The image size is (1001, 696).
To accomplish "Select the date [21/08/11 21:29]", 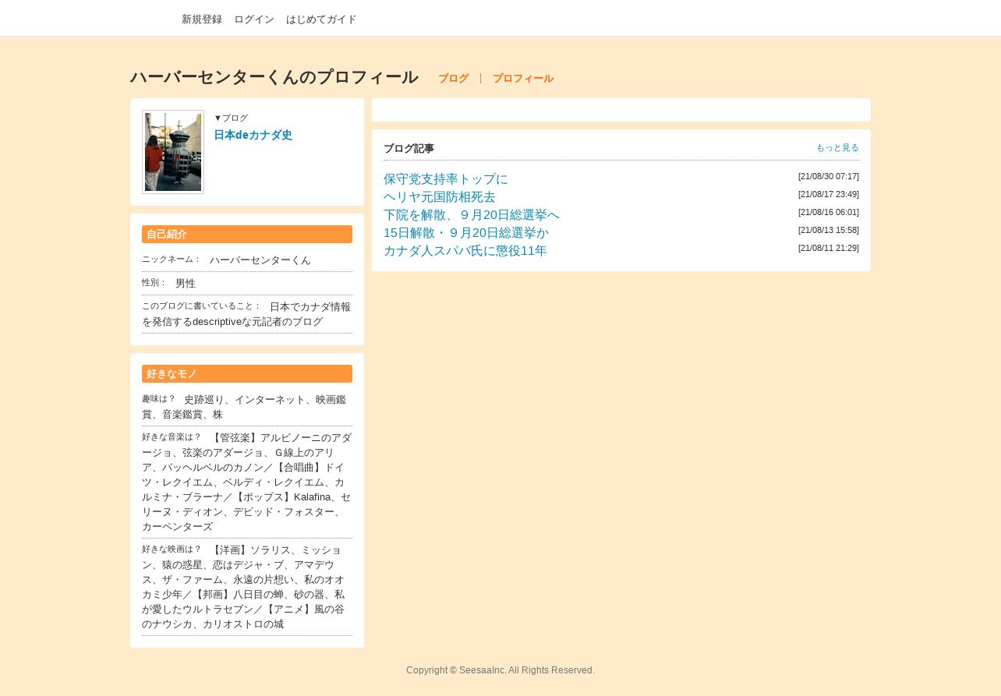I will tap(829, 249).
